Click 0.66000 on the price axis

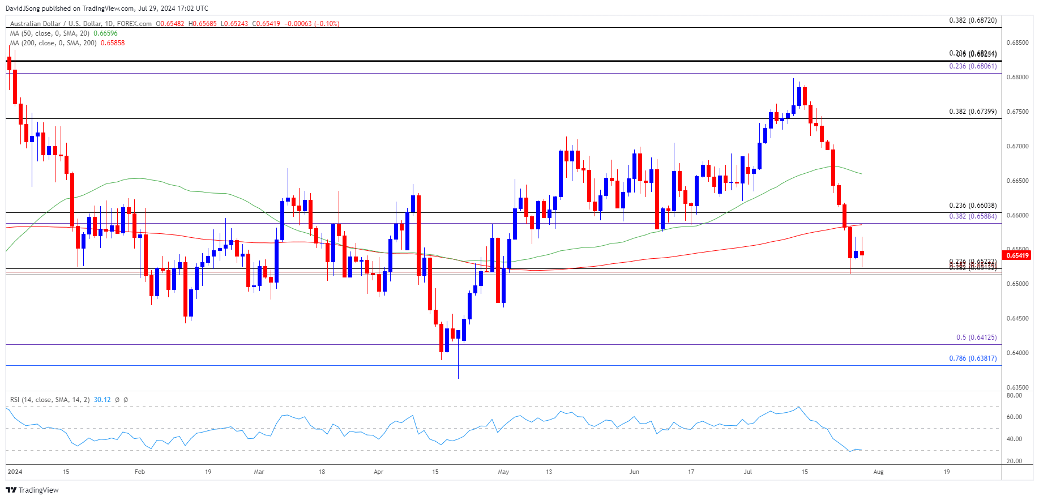[1017, 216]
